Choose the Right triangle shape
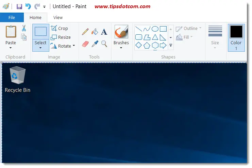This screenshot has height=168, width=252. [163, 37]
